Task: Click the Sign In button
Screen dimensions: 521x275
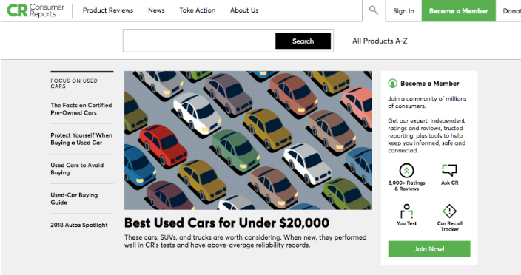Action: tap(403, 11)
